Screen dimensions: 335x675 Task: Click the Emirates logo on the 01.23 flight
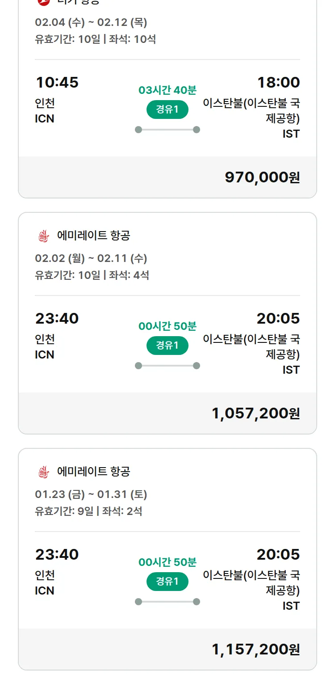[43, 472]
